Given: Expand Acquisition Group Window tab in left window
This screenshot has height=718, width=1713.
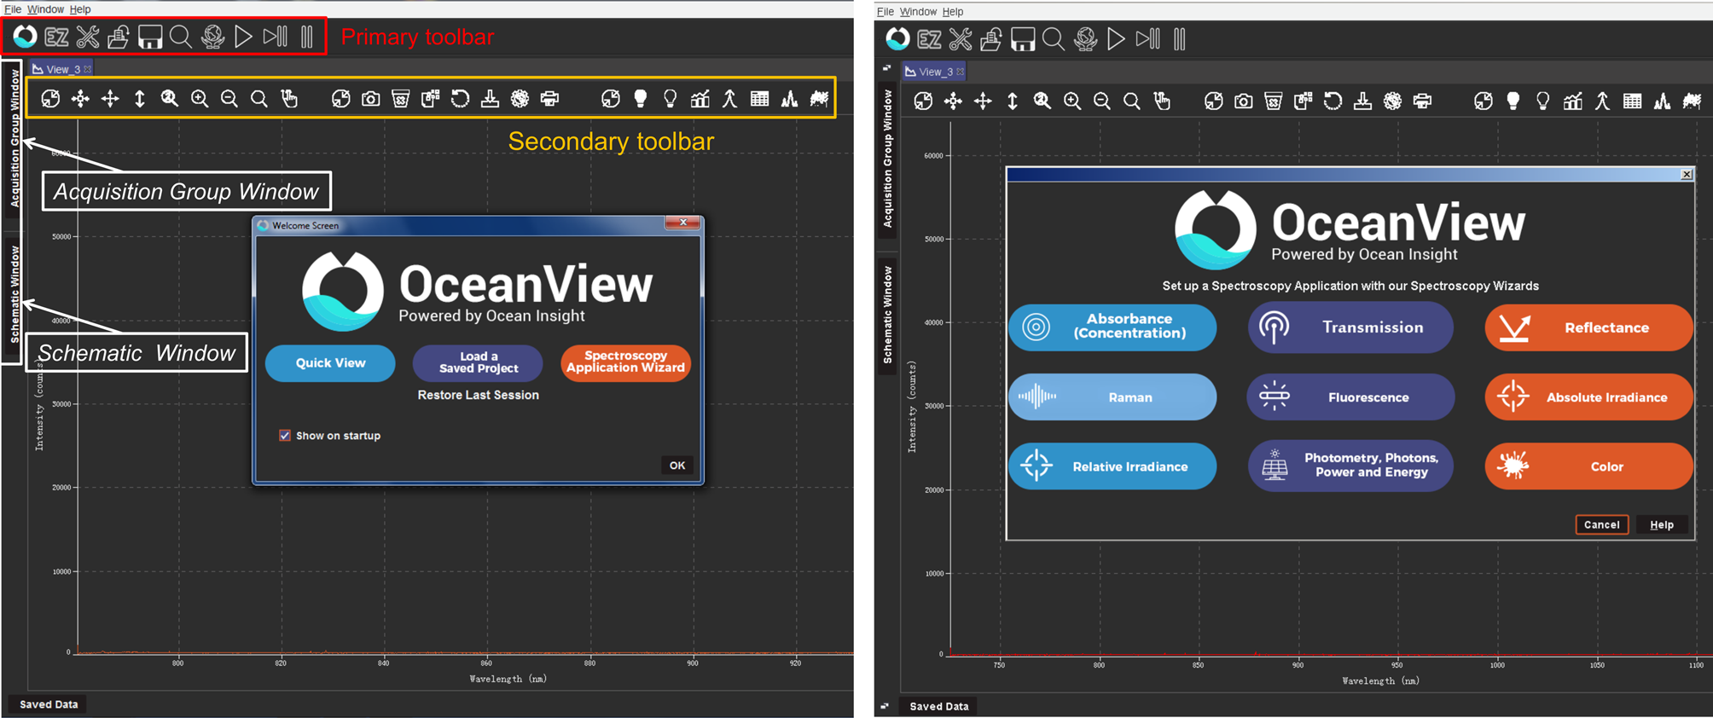Looking at the screenshot, I should pos(15,139).
